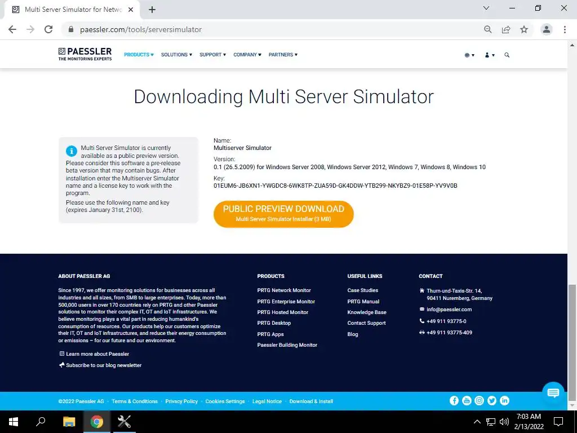Click the page vertical scrollbar thumb
Screen dimensions: 577x433
click(x=572, y=342)
